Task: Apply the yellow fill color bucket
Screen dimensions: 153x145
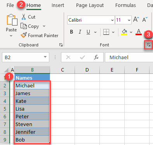Action: (124, 32)
